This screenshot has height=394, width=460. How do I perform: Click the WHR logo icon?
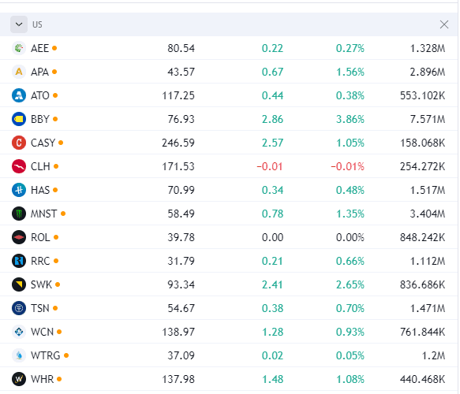pos(19,379)
